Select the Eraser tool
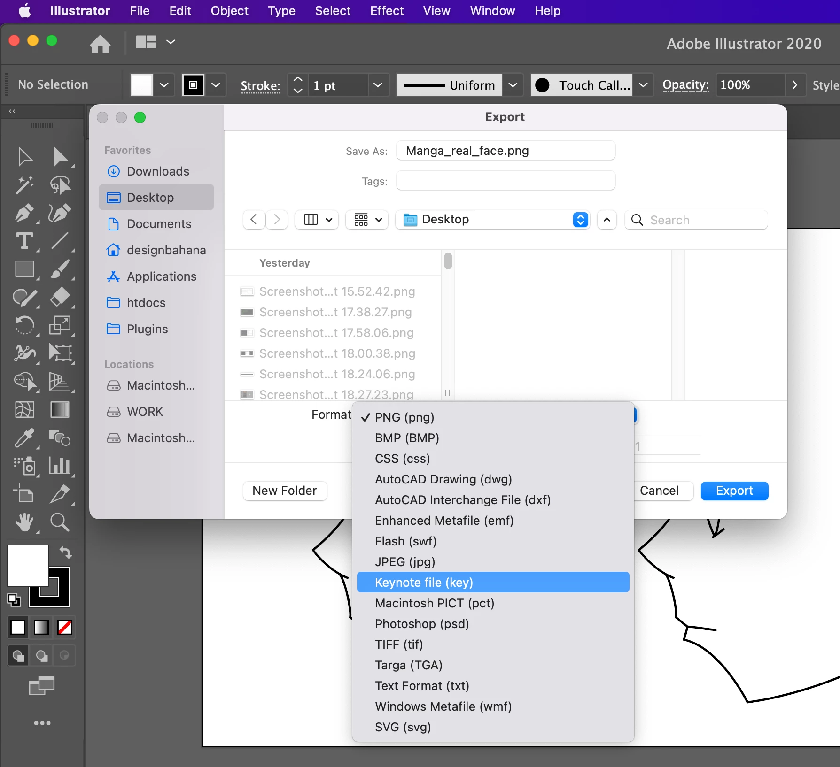 click(x=60, y=298)
